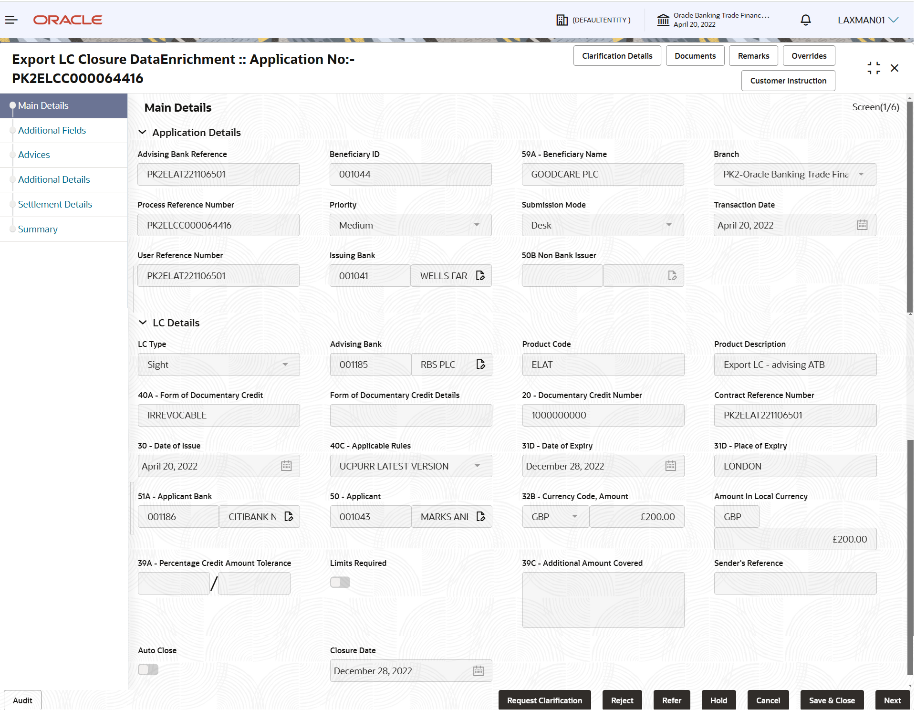This screenshot has width=916, height=710.
Task: Open calendar picker for Date of Expiry
Action: pos(670,466)
